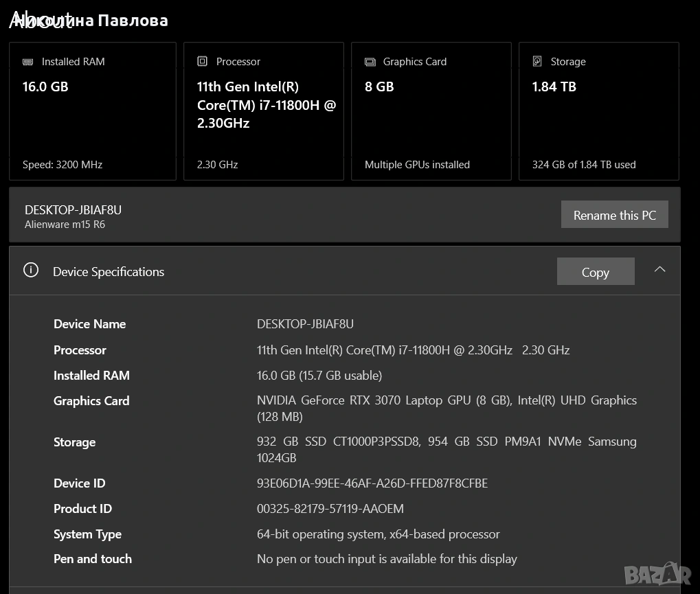This screenshot has height=594, width=700.
Task: Select the Device ID value text
Action: point(372,483)
